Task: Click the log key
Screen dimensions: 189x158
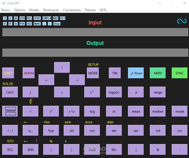Action: [92, 111]
